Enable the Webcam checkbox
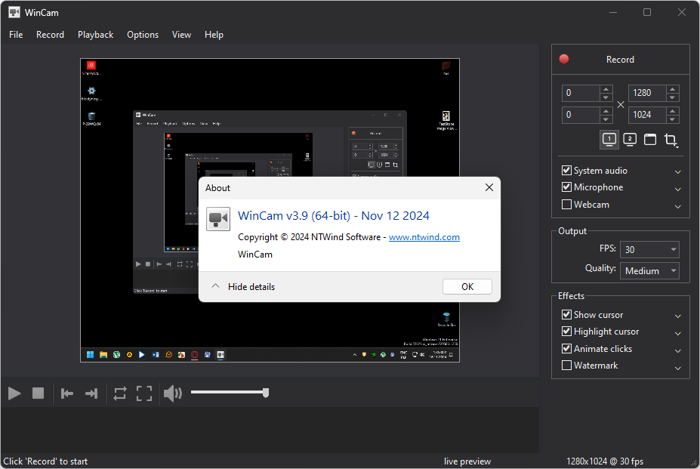The height and width of the screenshot is (469, 700). click(x=566, y=205)
